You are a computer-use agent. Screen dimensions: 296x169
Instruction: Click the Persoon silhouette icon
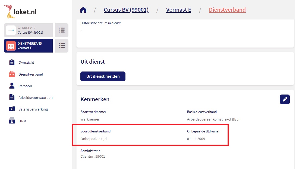(x=12, y=86)
